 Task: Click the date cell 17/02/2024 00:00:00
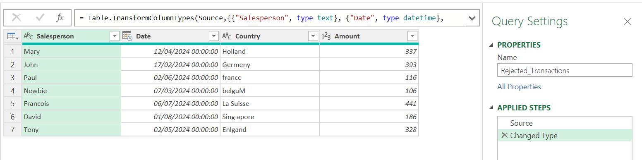coord(170,64)
